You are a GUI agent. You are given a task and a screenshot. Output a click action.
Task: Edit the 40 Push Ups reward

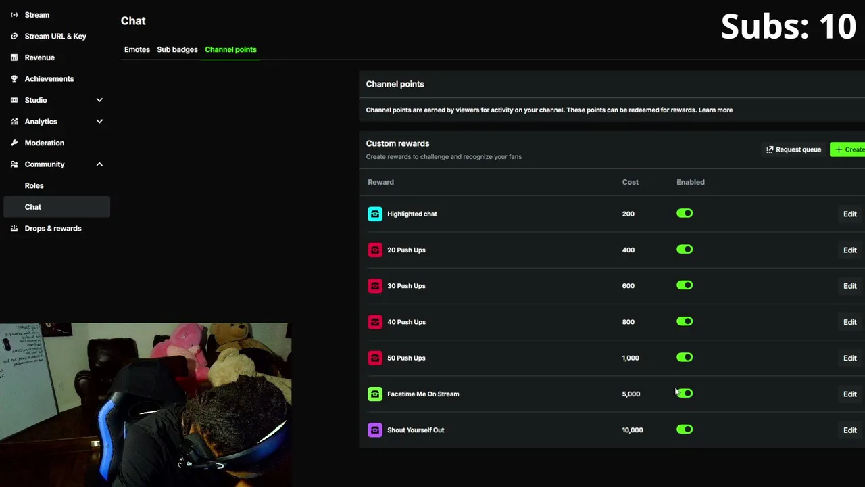849,322
